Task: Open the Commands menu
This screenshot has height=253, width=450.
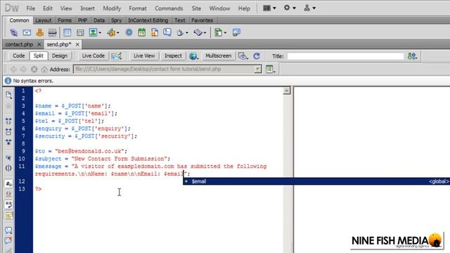Action: (169, 8)
